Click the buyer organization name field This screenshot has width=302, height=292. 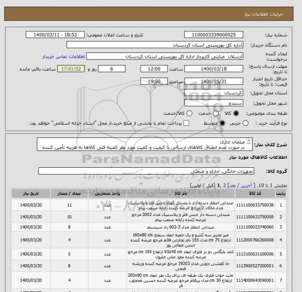click(x=155, y=45)
